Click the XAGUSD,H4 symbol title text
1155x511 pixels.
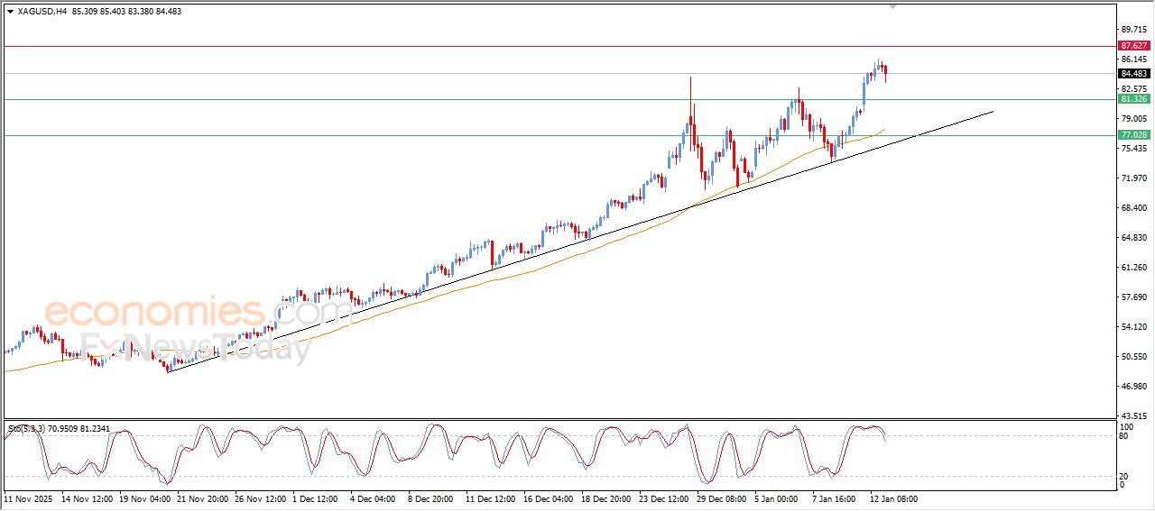coord(42,12)
